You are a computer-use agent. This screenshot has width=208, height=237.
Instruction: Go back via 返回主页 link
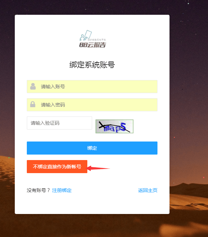coord(147,190)
